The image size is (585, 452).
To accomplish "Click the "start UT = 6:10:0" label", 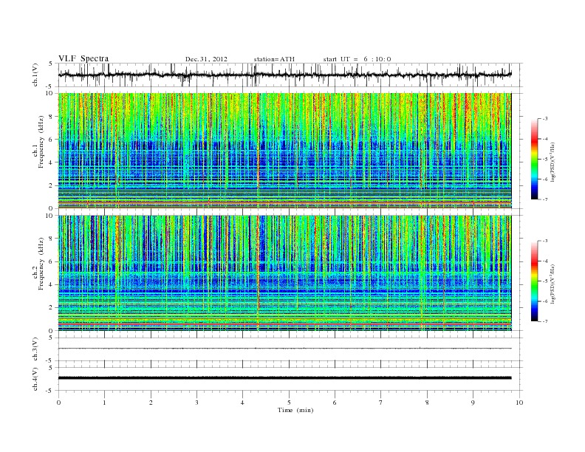I will click(357, 59).
